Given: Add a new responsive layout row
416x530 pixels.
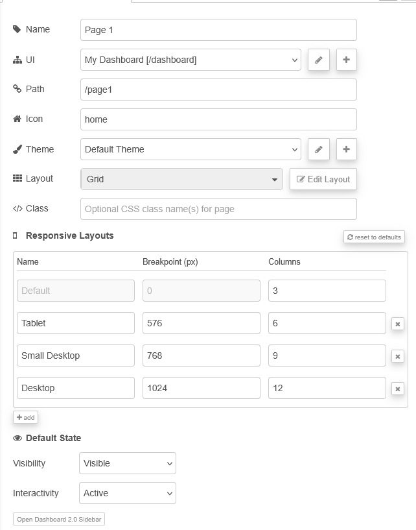Looking at the screenshot, I should coord(26,417).
